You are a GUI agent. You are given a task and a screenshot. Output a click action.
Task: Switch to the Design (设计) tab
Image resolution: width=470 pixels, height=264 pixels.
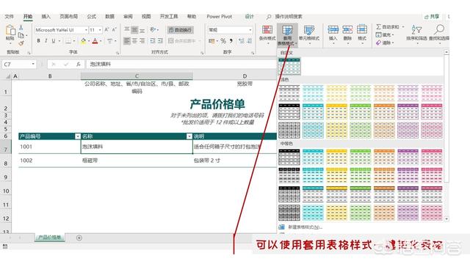point(249,16)
